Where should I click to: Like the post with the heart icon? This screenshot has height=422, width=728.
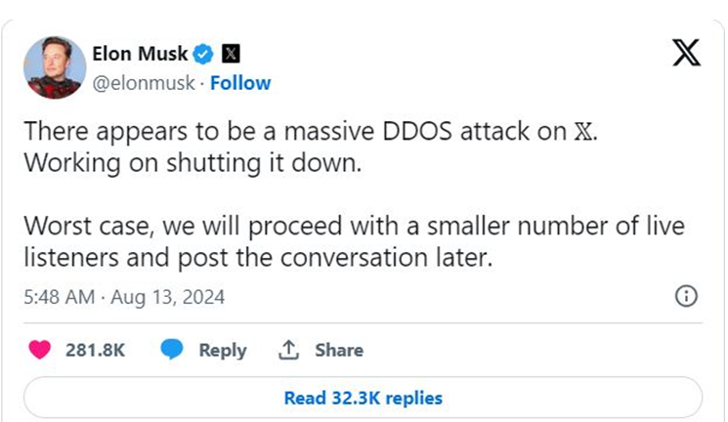(x=40, y=350)
